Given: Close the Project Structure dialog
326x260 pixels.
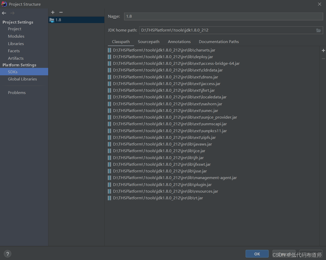Looking at the screenshot, I should coord(320,4).
